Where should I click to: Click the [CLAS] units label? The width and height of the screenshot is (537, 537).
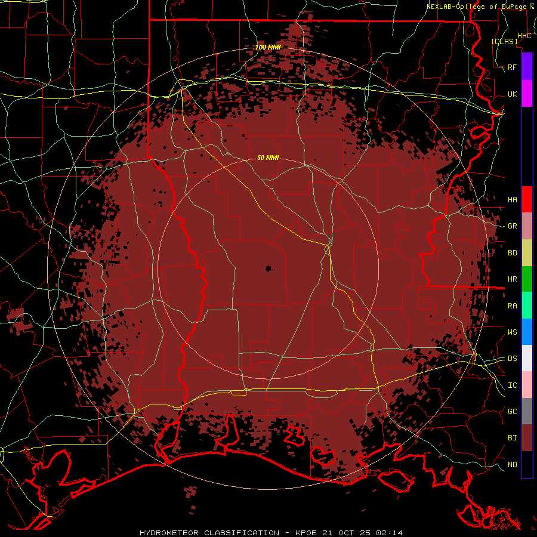(504, 41)
